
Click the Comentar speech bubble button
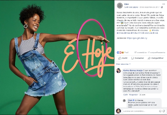(x=137, y=58)
